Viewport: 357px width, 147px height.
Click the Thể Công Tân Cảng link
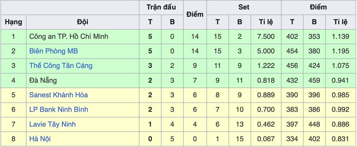point(61,66)
